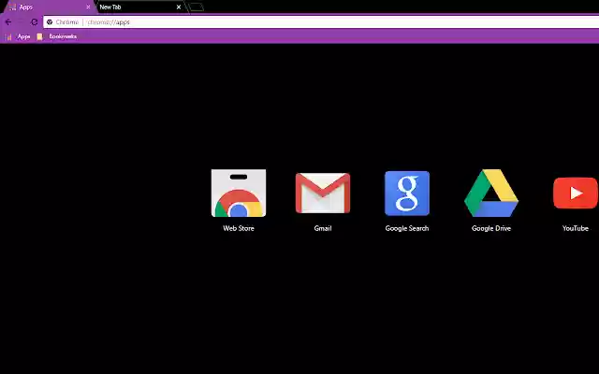The image size is (599, 374).
Task: Click the Google Search label text
Action: tap(407, 228)
